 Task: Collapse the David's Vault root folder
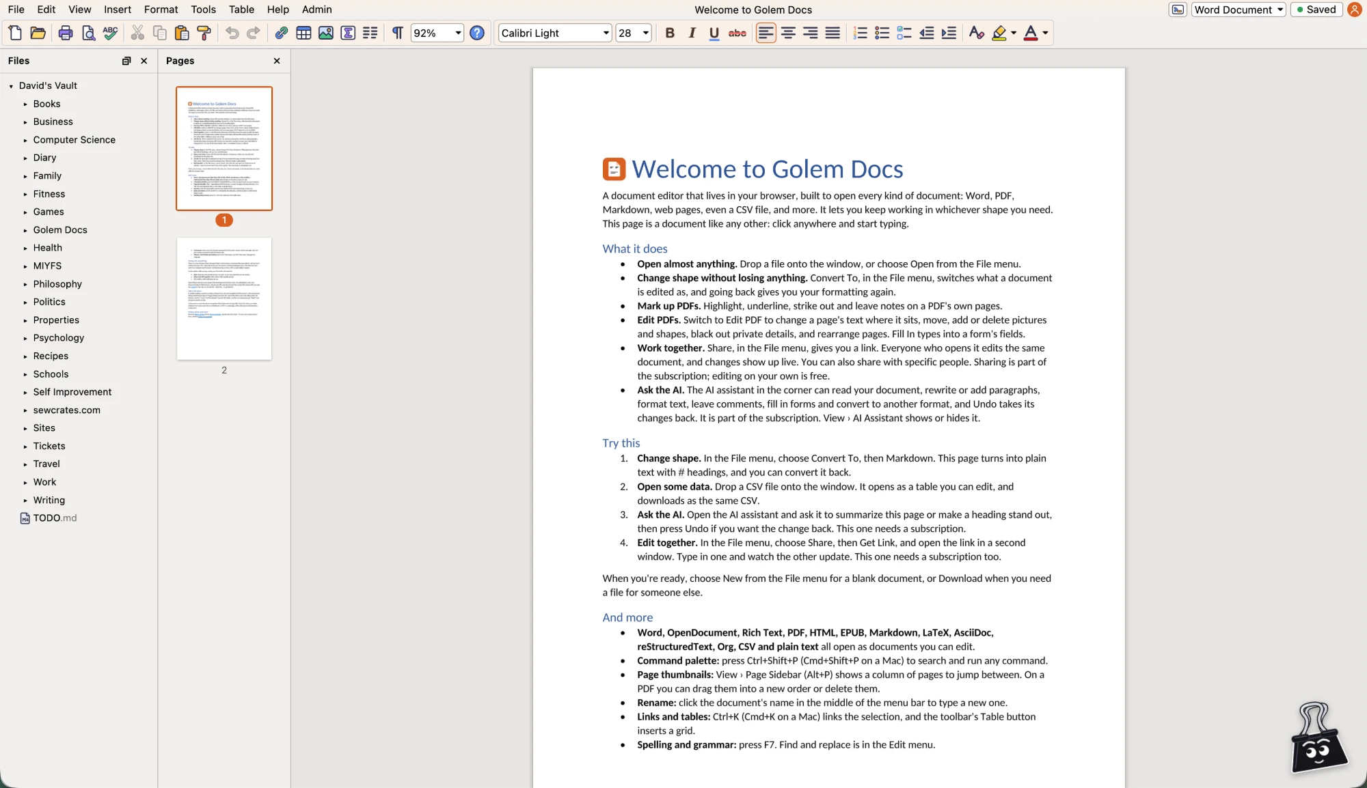point(11,86)
